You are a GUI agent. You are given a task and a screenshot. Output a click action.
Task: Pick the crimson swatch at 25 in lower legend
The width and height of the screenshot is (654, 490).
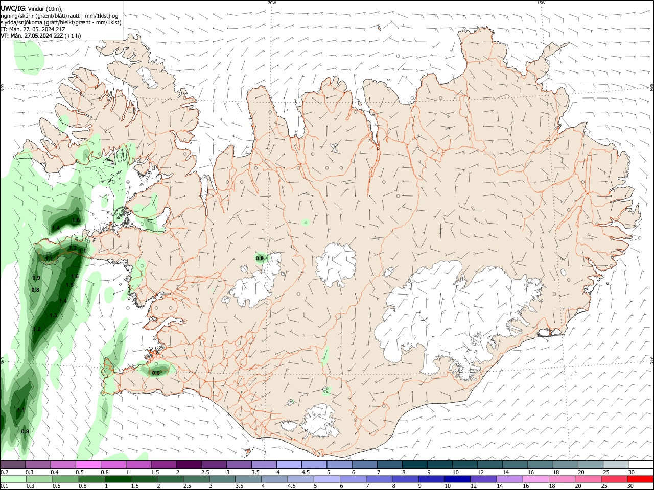(x=614, y=479)
